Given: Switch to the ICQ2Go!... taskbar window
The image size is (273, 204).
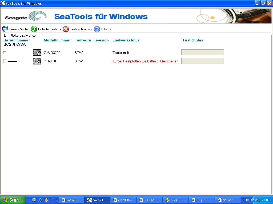Looking at the screenshot, I should tap(150, 200).
